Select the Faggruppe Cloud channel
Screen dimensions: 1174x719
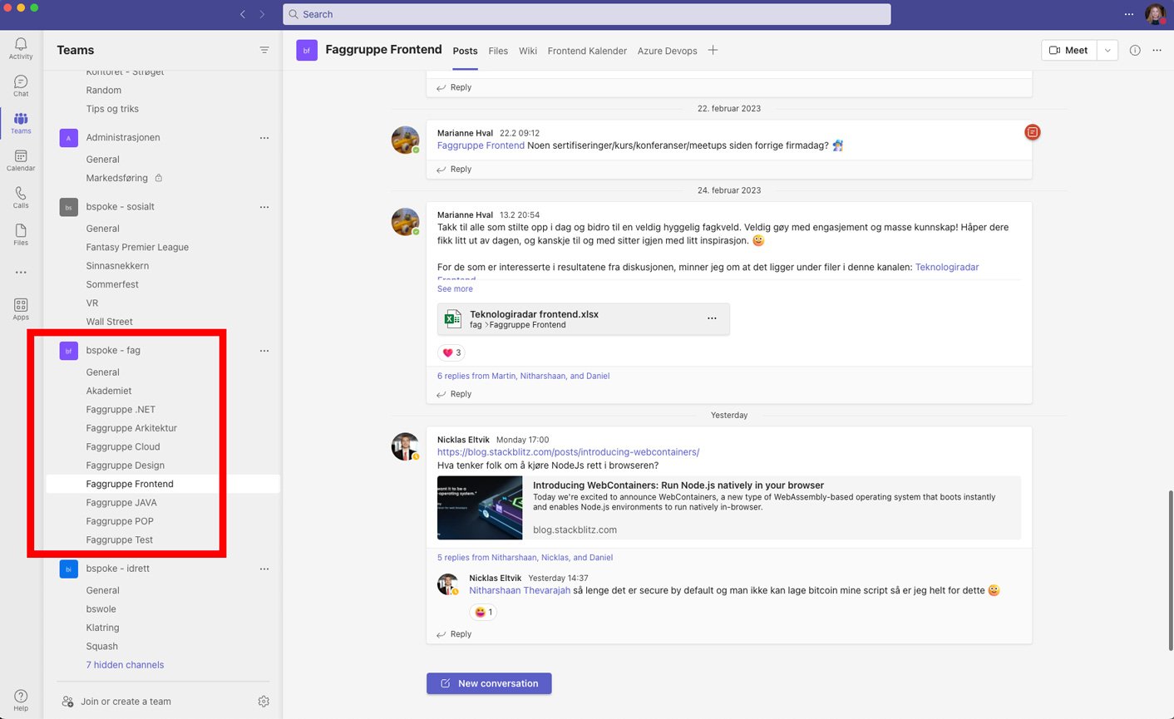tap(123, 447)
